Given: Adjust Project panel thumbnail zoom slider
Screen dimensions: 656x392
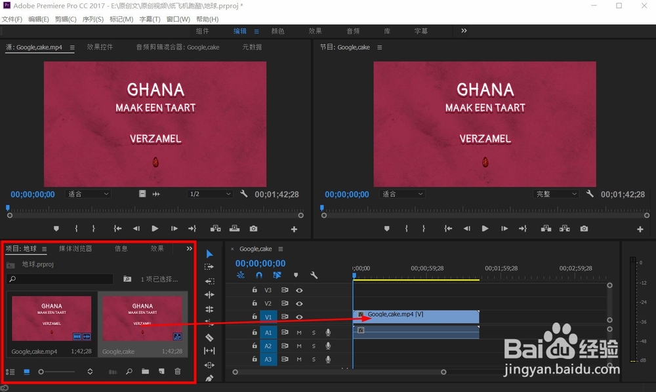Looking at the screenshot, I should tap(41, 372).
